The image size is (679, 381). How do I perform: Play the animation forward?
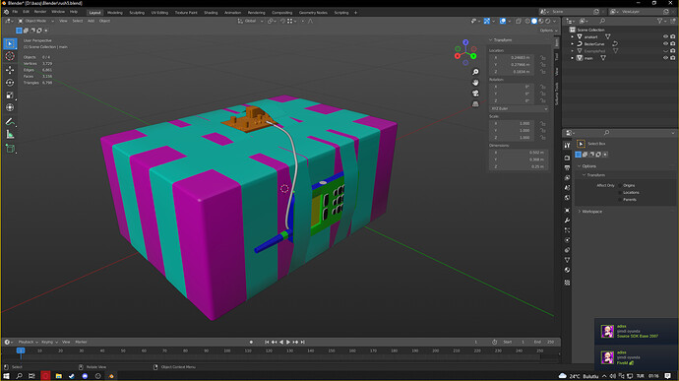pyautogui.click(x=288, y=342)
